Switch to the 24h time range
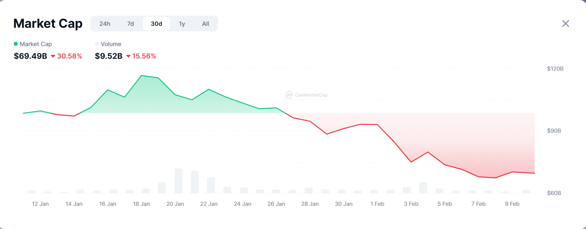Image resolution: width=586 pixels, height=229 pixels. (x=105, y=24)
